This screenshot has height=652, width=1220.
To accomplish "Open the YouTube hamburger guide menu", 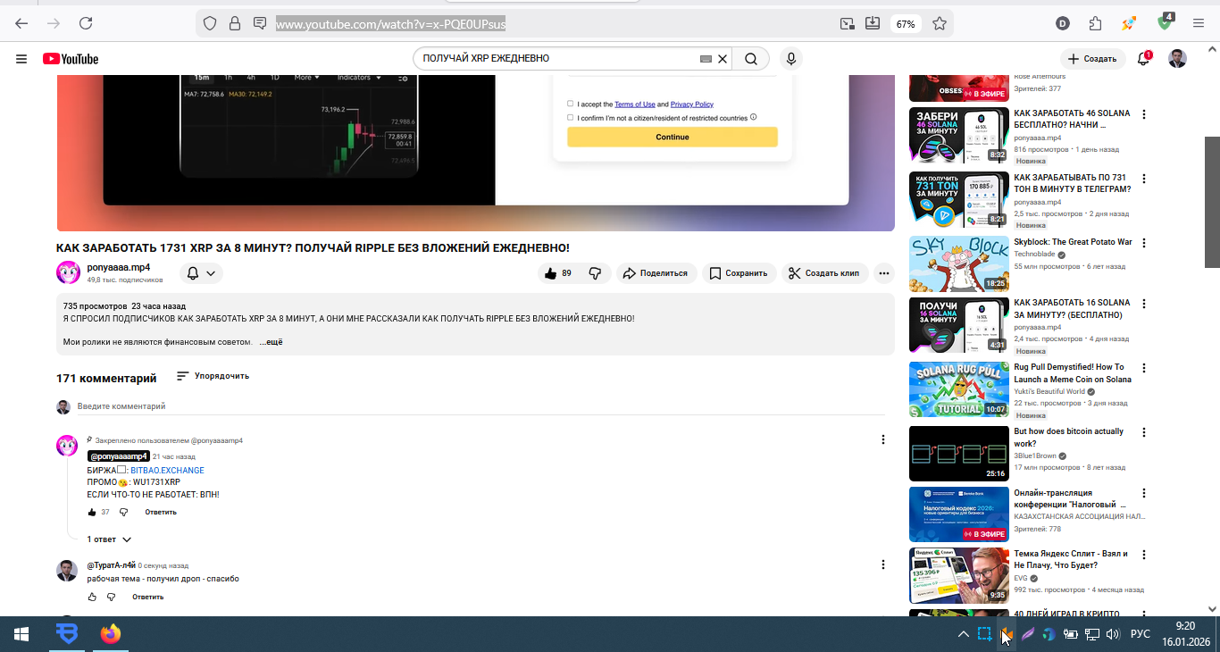I will tap(21, 59).
